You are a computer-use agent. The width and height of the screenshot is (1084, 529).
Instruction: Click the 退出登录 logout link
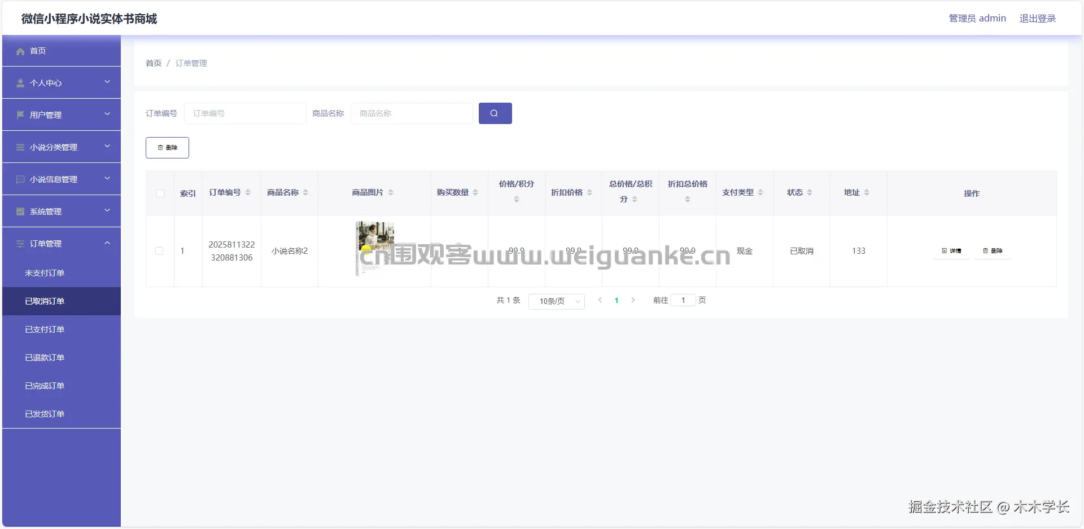(1037, 18)
